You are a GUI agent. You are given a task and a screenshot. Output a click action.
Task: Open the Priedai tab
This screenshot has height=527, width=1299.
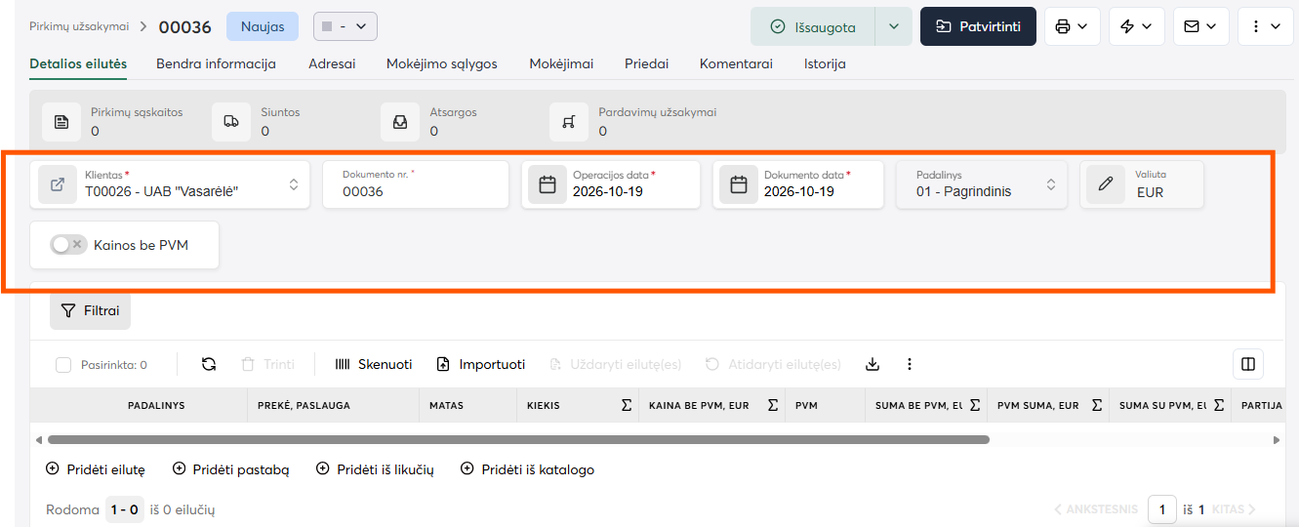coord(647,63)
